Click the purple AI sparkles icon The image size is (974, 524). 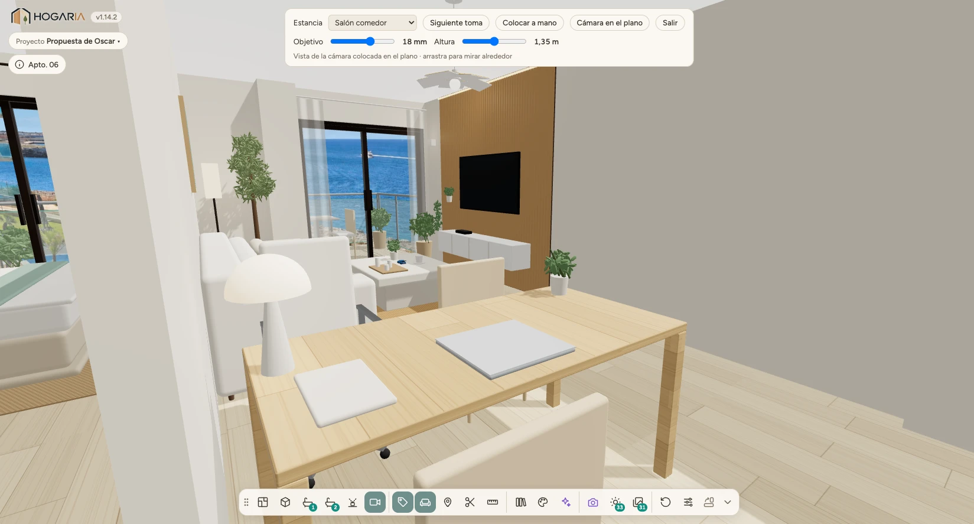566,502
